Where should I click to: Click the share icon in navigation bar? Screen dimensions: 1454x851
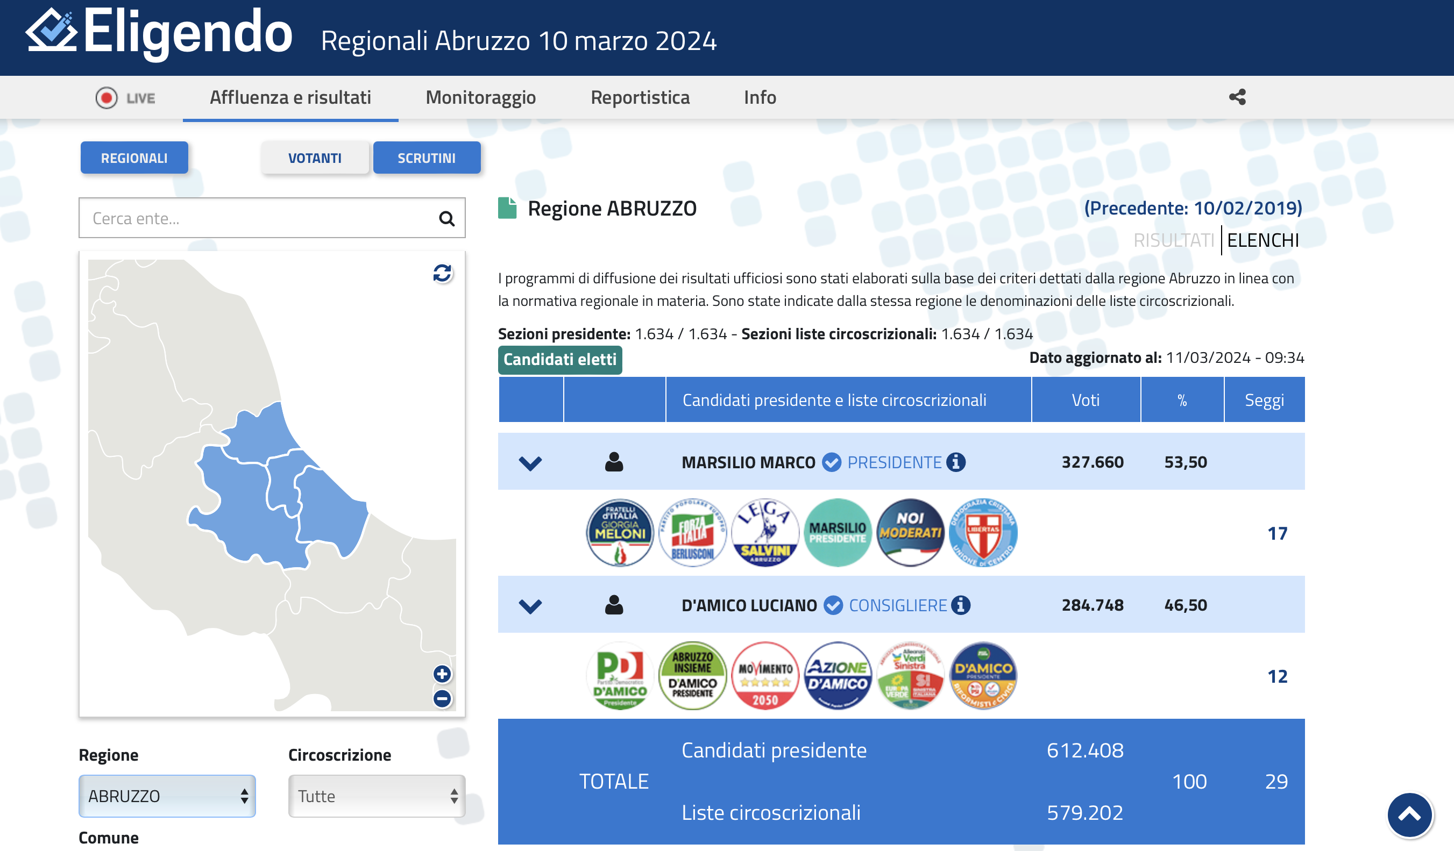(1237, 97)
